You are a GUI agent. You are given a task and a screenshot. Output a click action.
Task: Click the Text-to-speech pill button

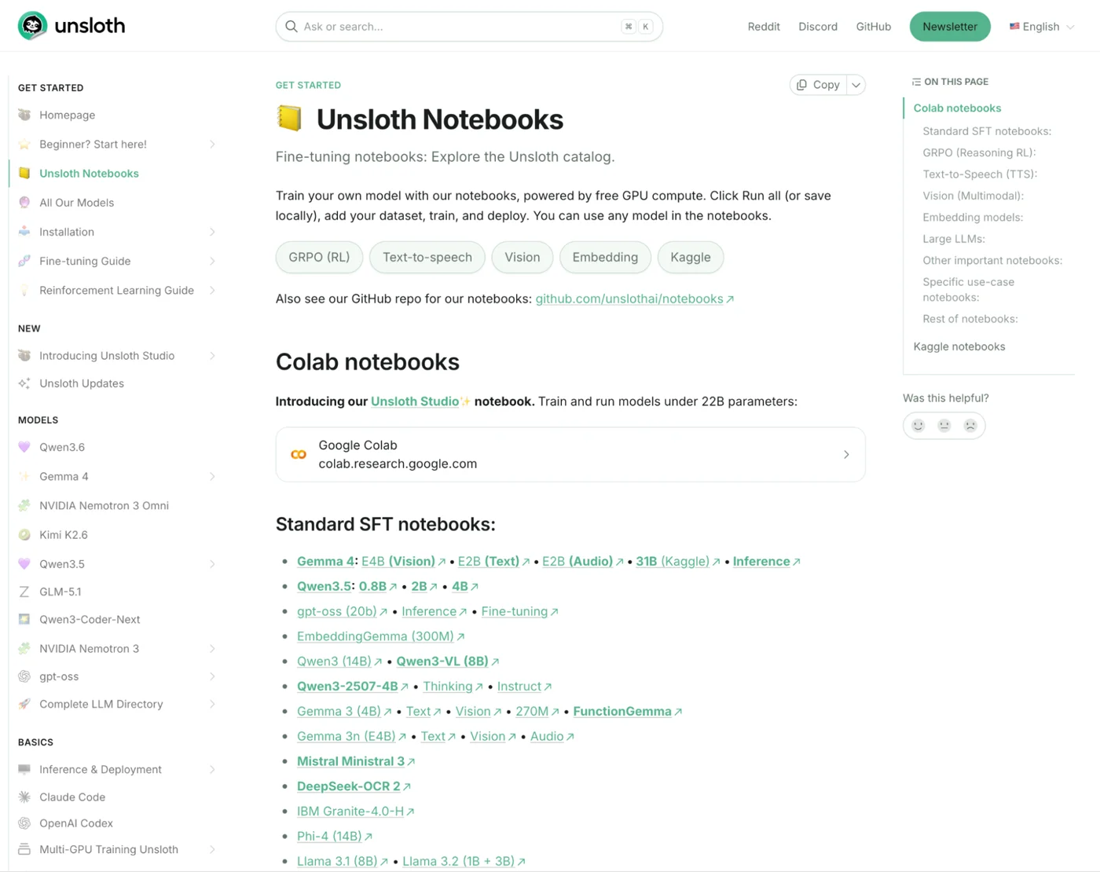coord(427,258)
